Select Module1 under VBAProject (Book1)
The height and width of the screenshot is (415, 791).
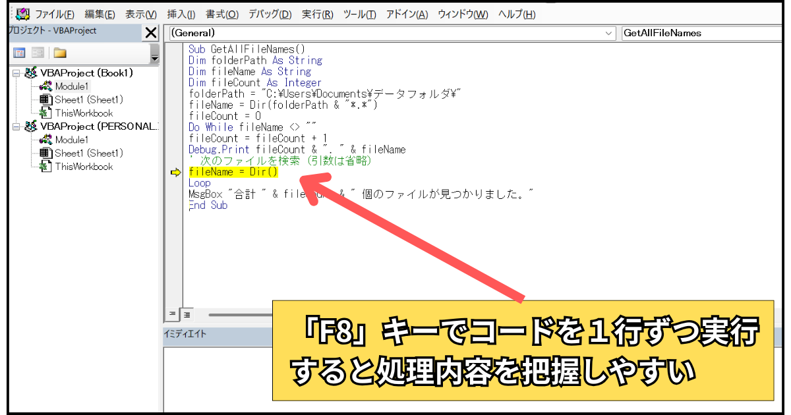pyautogui.click(x=71, y=86)
